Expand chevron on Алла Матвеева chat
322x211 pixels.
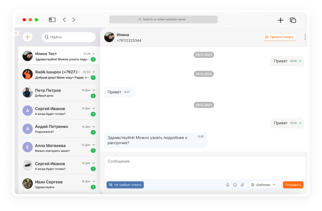click(x=94, y=145)
